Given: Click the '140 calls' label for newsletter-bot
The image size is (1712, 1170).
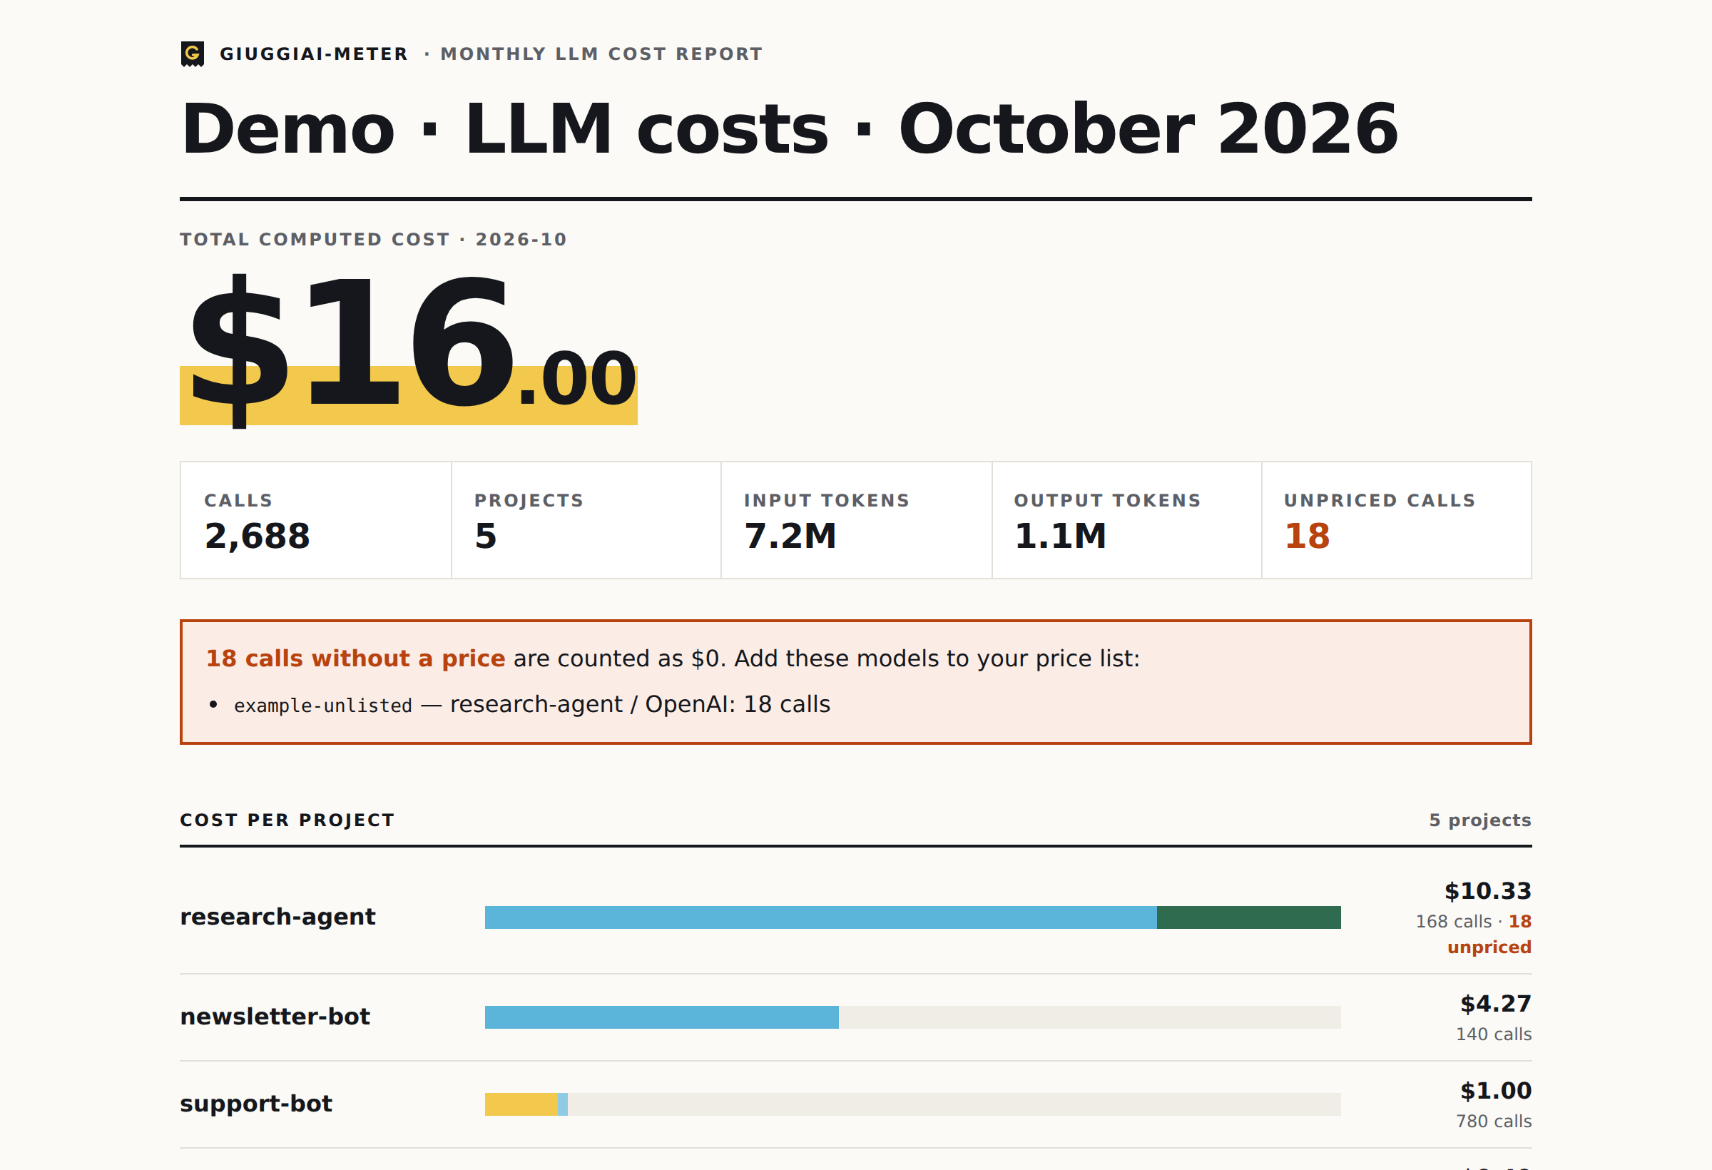Looking at the screenshot, I should coord(1493,1034).
